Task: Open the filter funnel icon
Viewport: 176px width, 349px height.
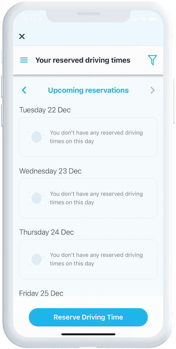Action: click(152, 60)
